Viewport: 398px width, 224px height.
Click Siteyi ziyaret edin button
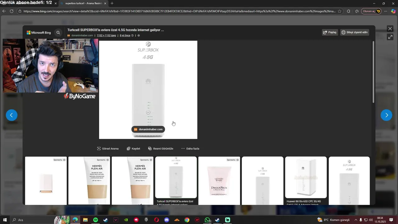click(354, 32)
